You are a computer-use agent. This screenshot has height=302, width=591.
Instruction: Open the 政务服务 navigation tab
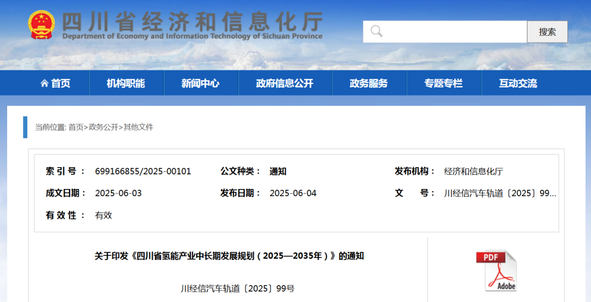click(x=369, y=83)
